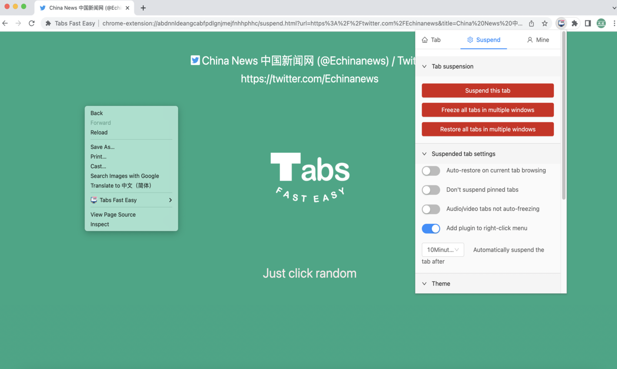Disable Add plugin to right-click menu
This screenshot has height=369, width=617.
[431, 228]
